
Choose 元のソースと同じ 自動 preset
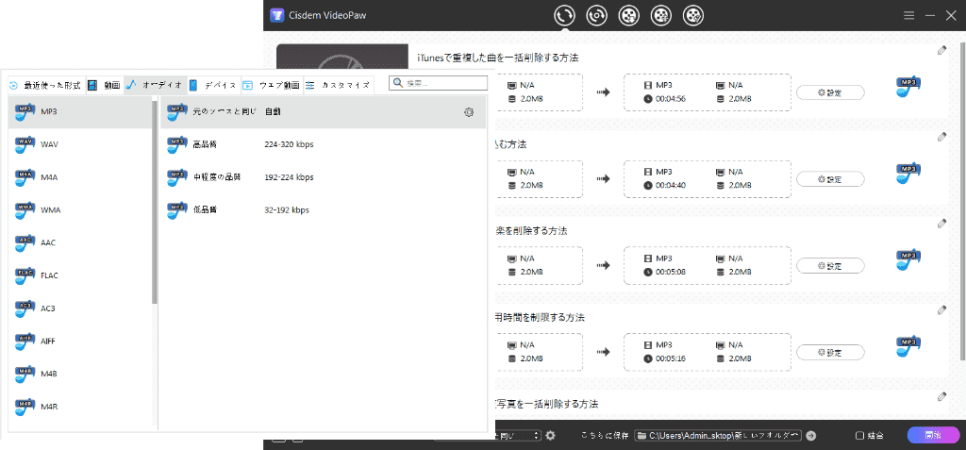tap(323, 111)
